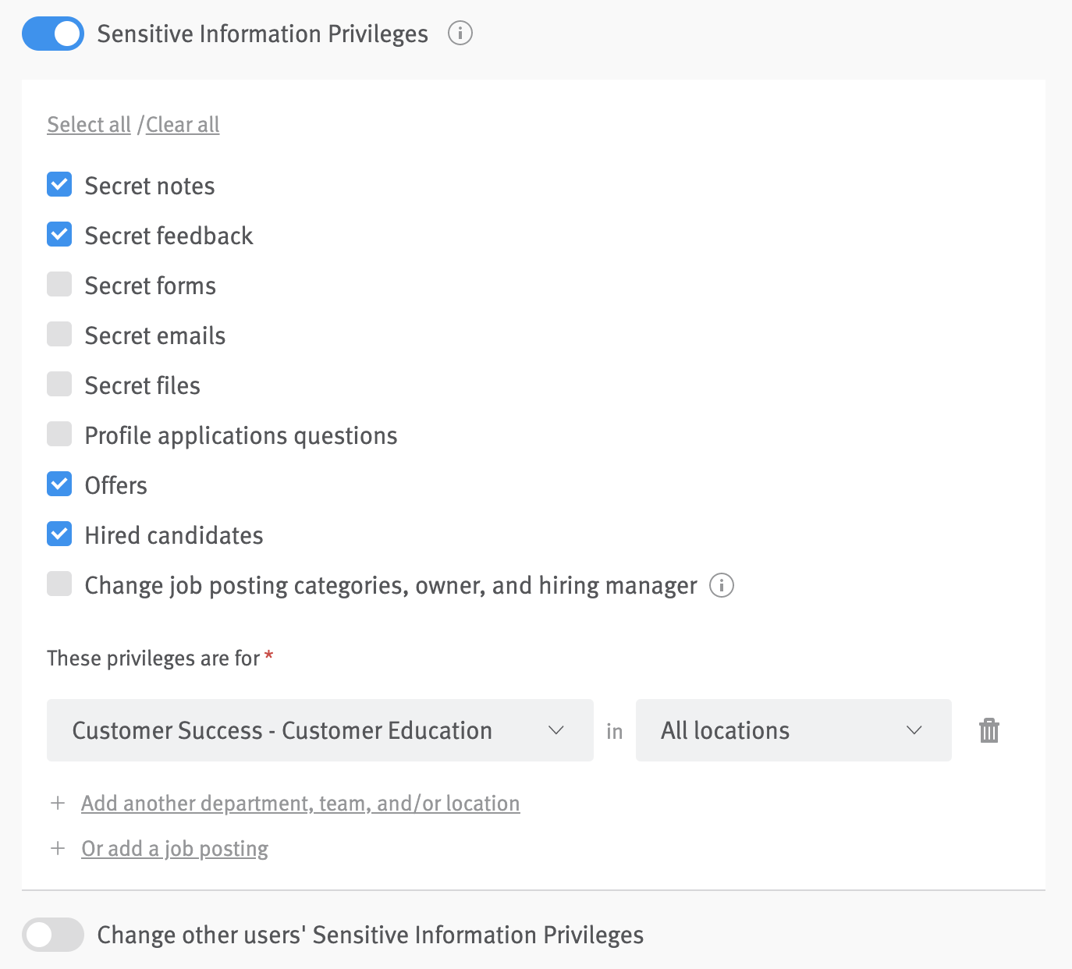
Task: Check Change job posting categories privilege
Action: point(59,584)
